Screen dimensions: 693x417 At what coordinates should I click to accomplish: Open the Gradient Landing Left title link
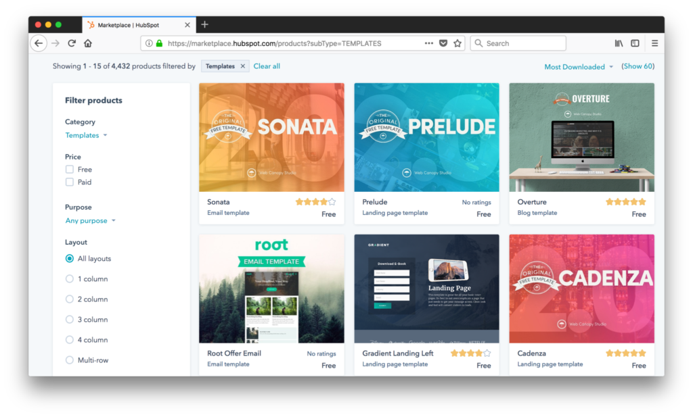[x=398, y=353]
